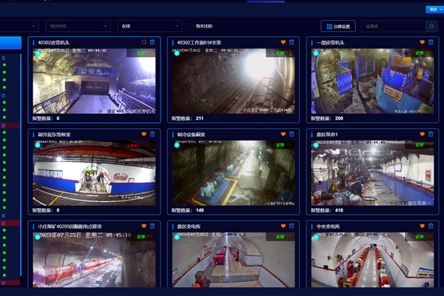Click trash icon on 一部皮带机头 tile
The width and height of the screenshot is (444, 296).
pyautogui.click(x=431, y=42)
